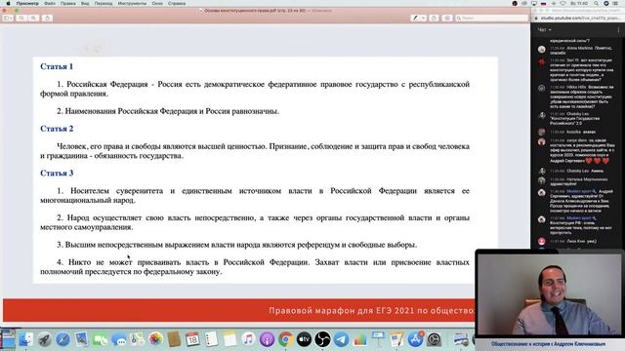625x351 pixels.
Task: Open OBS Studio from the Dock
Action: pyautogui.click(x=322, y=339)
